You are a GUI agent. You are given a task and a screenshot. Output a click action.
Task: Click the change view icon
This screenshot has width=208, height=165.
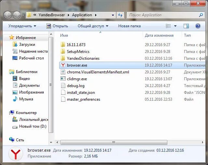pyautogui.click(x=168, y=26)
